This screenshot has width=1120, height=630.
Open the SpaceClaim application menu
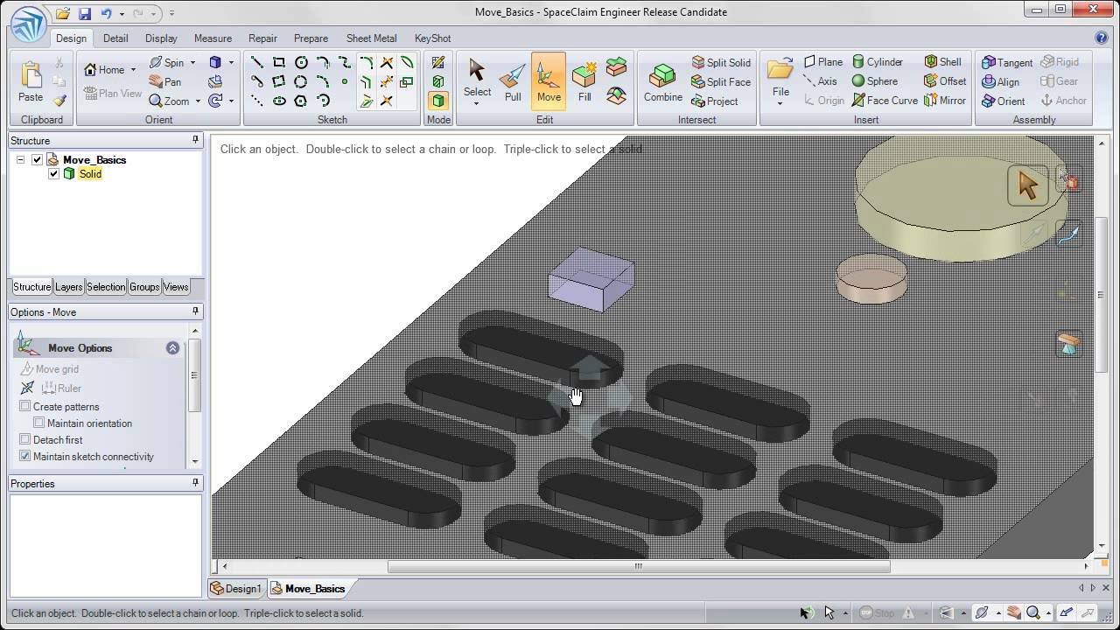point(28,22)
